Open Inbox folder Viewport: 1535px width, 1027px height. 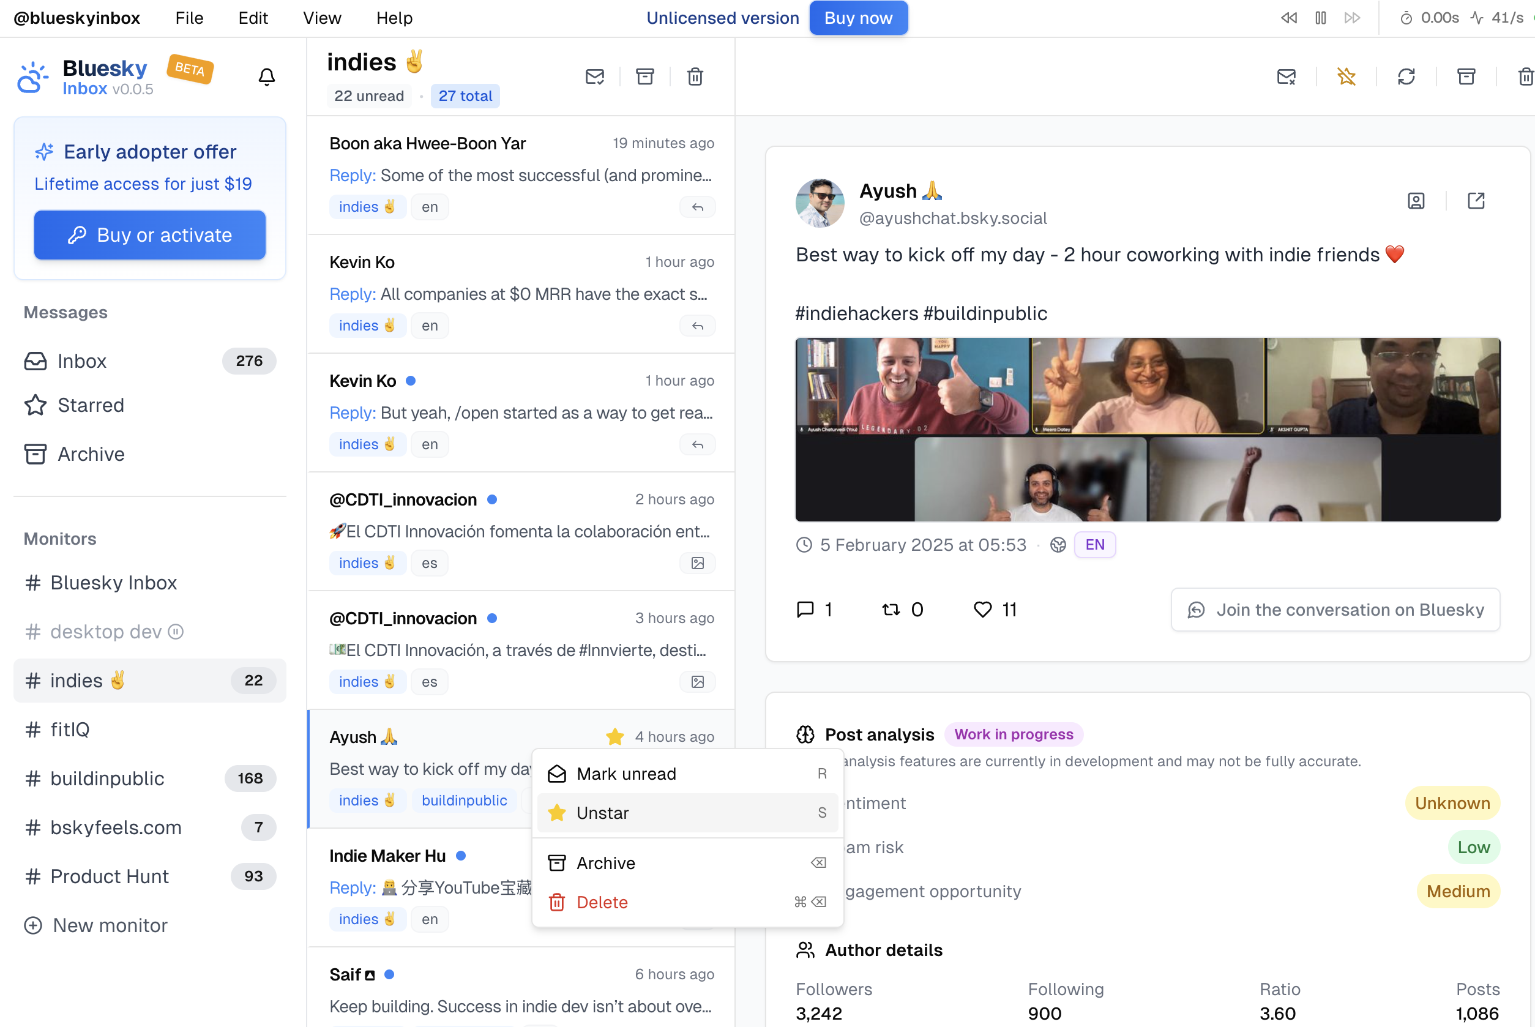point(150,362)
